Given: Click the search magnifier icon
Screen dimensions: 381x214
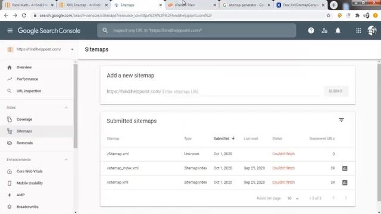Looking at the screenshot, I should (105, 30).
